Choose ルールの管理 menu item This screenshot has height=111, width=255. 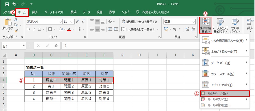tap(225, 105)
